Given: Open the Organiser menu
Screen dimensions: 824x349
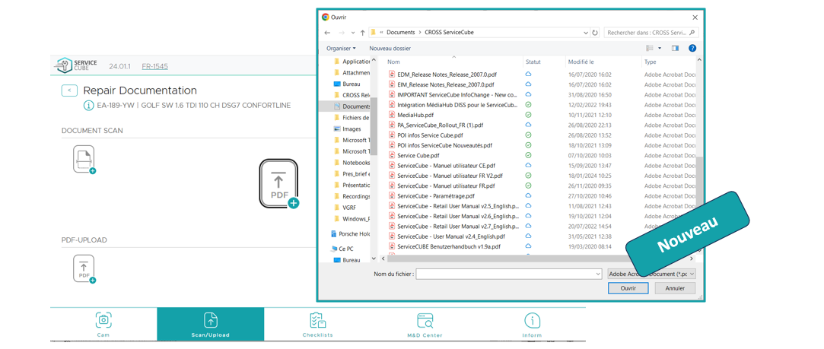Looking at the screenshot, I should pos(341,49).
